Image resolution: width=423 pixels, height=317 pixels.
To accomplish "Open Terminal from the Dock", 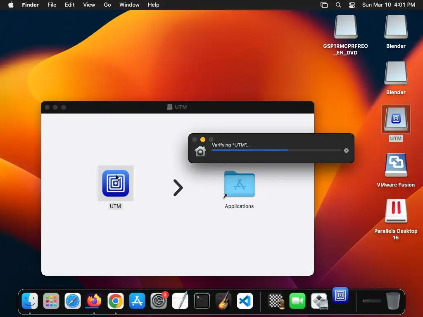I will click(x=202, y=301).
